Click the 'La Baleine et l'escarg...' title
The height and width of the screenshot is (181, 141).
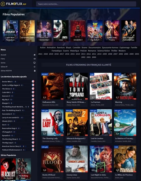[x=125, y=138]
